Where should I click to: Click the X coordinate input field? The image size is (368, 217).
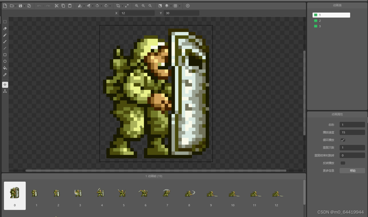coord(137,13)
